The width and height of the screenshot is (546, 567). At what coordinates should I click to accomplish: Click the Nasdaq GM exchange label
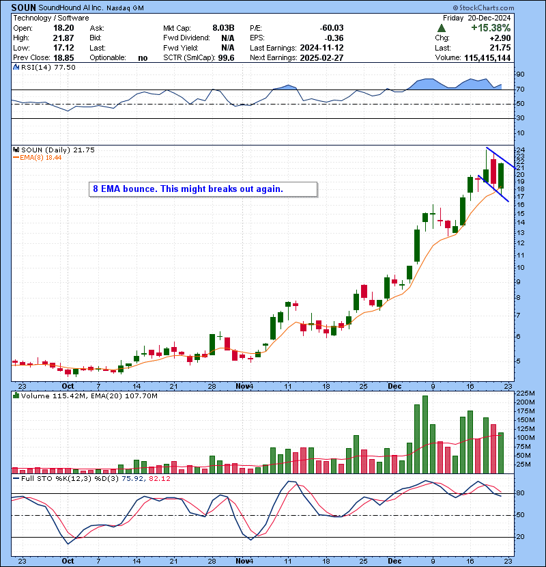tap(125, 8)
